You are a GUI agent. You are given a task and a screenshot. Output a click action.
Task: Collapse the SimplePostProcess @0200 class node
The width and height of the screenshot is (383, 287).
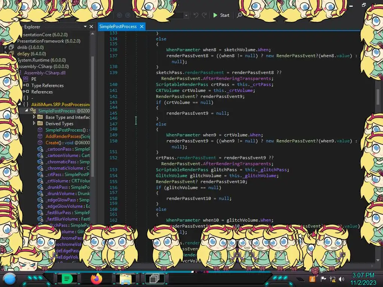click(27, 110)
